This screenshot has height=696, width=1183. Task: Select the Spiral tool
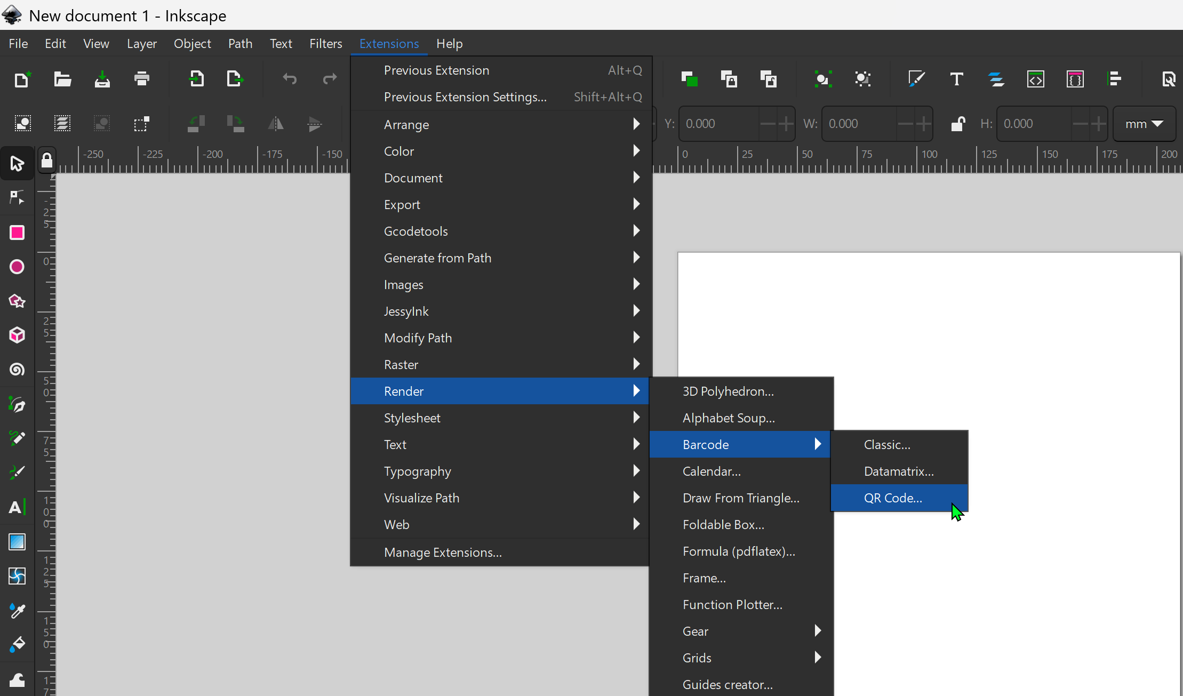click(x=17, y=370)
